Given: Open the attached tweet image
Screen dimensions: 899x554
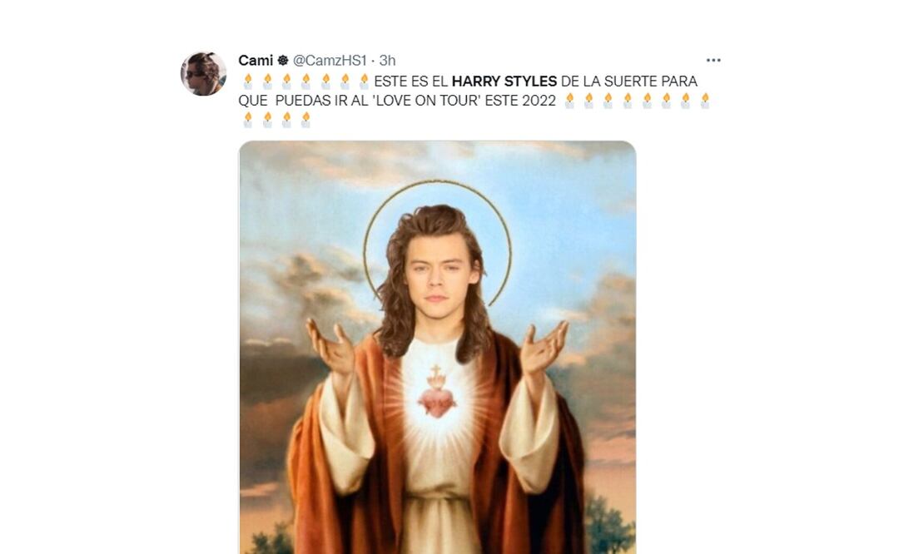Looking at the screenshot, I should (438, 347).
